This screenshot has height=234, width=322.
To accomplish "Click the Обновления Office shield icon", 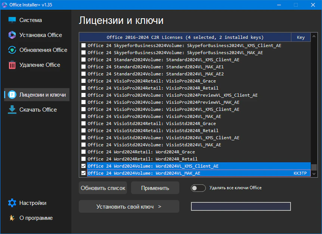I will [12, 50].
